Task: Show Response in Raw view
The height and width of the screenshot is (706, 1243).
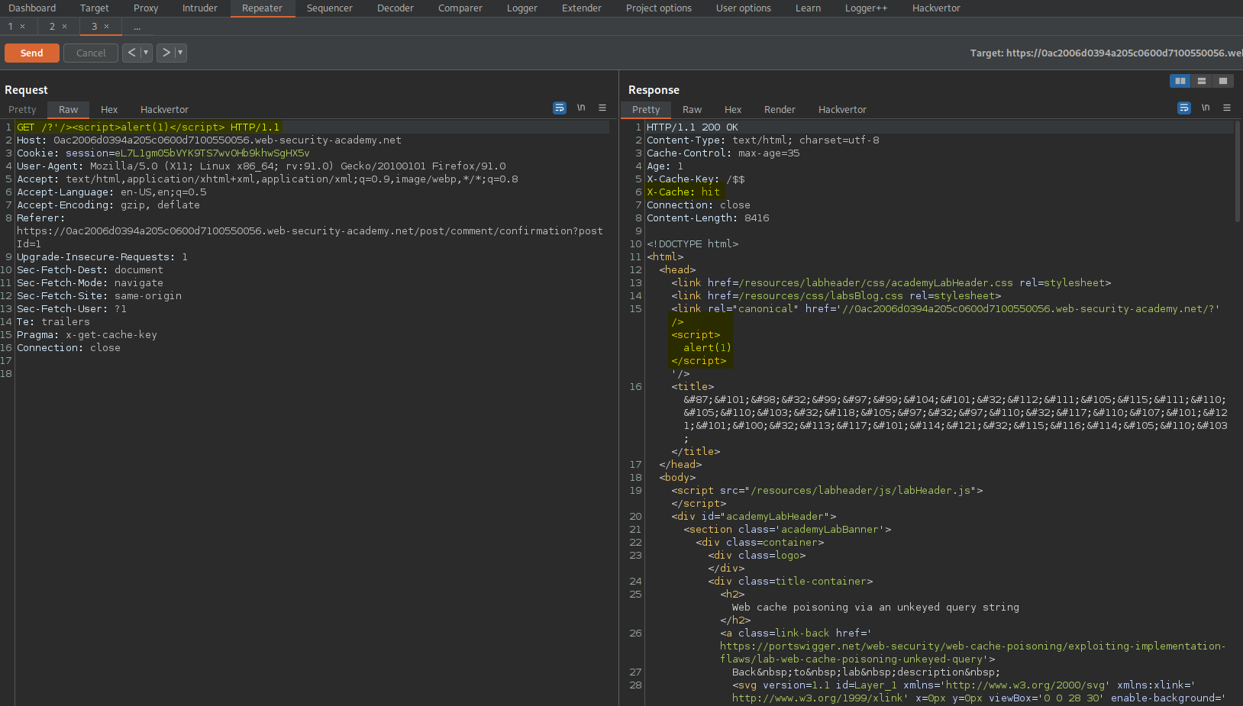Action: (693, 110)
